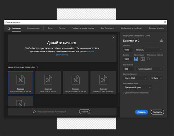Open the Графика и иллюстрации tab
The width and height of the screenshot is (174, 136).
83,28
